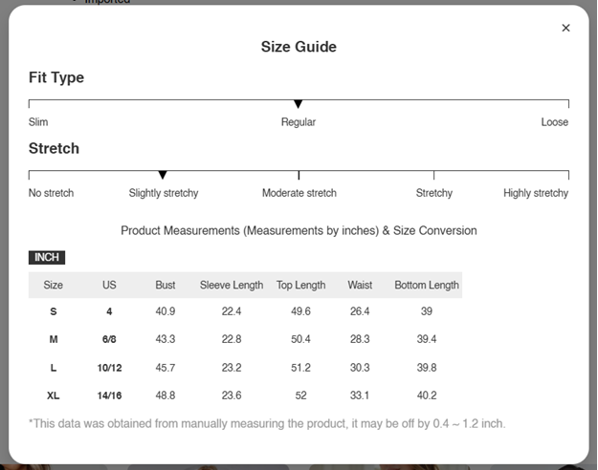The width and height of the screenshot is (598, 470).
Task: Click the Regular fit label
Action: click(299, 122)
